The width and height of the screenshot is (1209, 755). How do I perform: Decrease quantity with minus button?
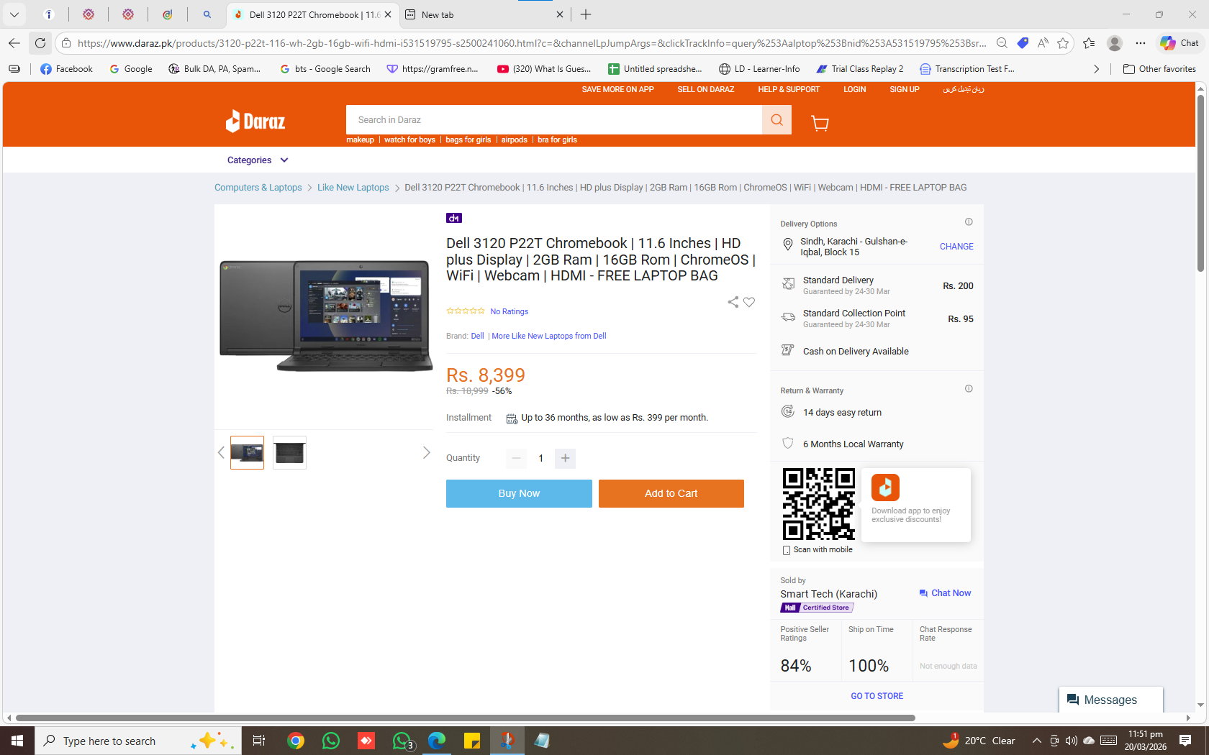tap(516, 458)
